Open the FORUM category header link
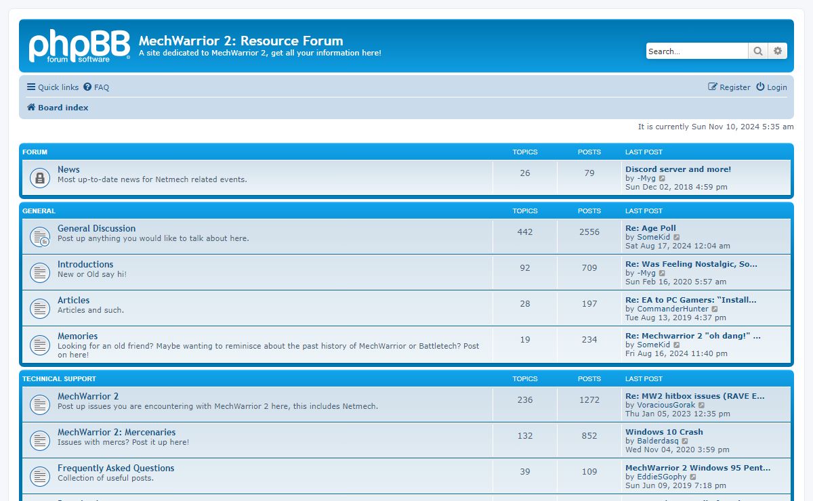813x501 pixels. 35,152
